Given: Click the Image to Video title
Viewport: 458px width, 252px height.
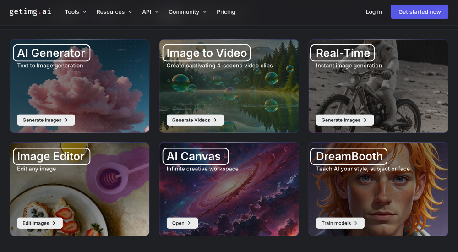Looking at the screenshot, I should click(x=207, y=53).
